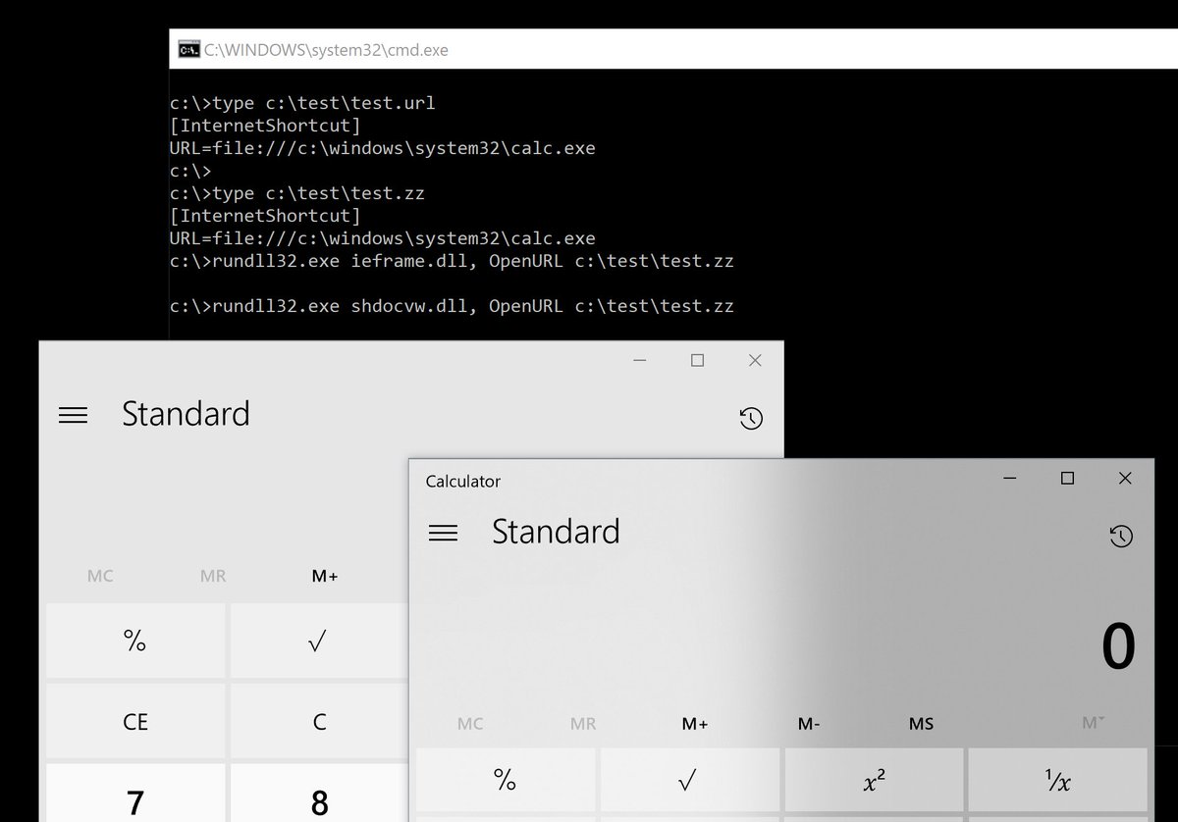
Task: Click the cmd.exe title bar path text
Action: click(326, 49)
